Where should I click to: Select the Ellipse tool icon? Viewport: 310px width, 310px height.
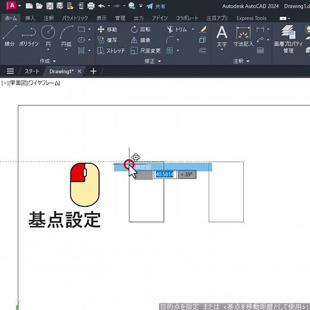coord(81,40)
